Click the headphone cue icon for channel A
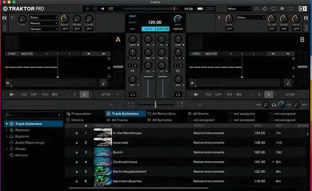This screenshot has width=312, height=191. coord(133,94)
